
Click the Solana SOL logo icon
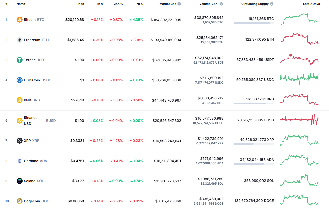pyautogui.click(x=19, y=181)
